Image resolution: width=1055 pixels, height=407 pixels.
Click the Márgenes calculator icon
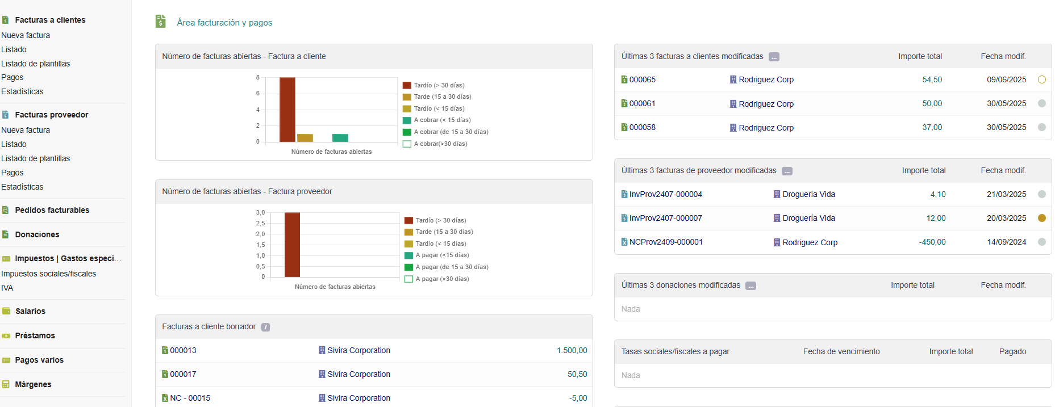pos(6,384)
